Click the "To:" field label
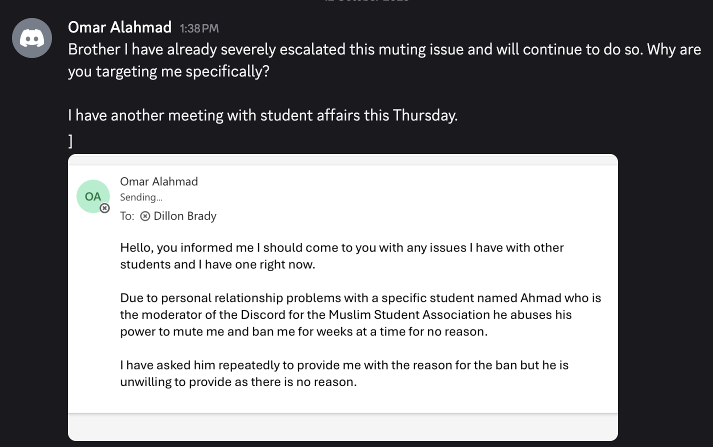 127,216
